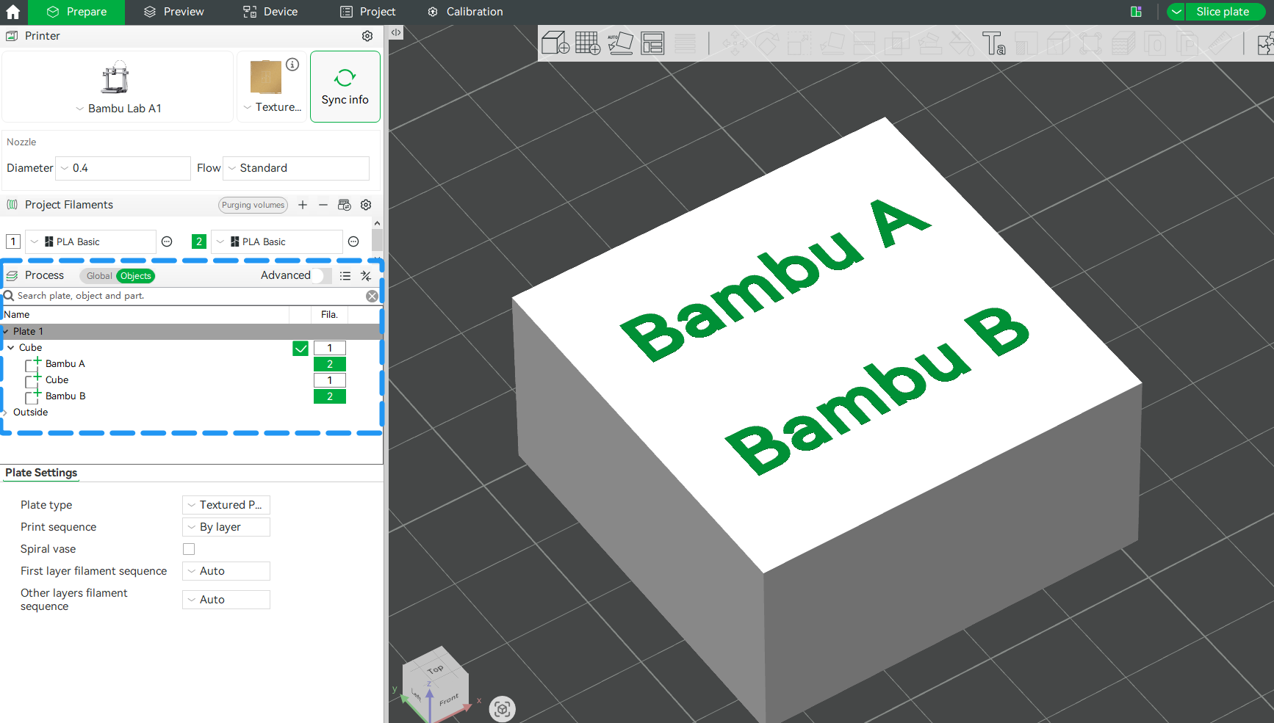Open the Calibration tab
This screenshot has width=1274, height=723.
coord(465,12)
